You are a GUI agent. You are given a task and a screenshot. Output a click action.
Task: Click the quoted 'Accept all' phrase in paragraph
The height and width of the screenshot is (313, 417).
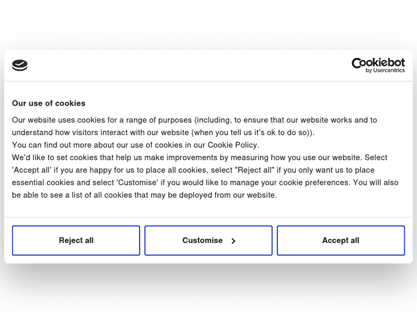click(32, 170)
